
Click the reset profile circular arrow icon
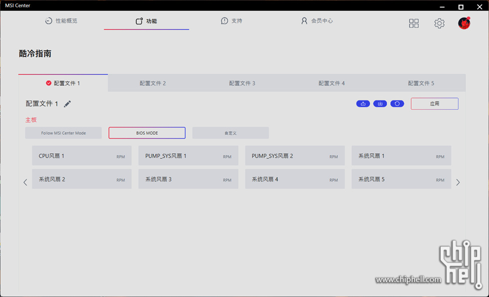click(x=397, y=104)
